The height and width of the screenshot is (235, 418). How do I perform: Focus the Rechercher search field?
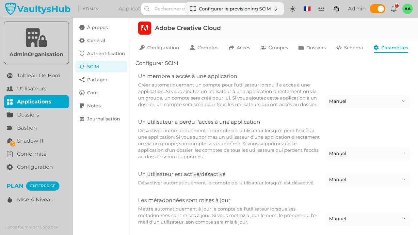(x=163, y=9)
